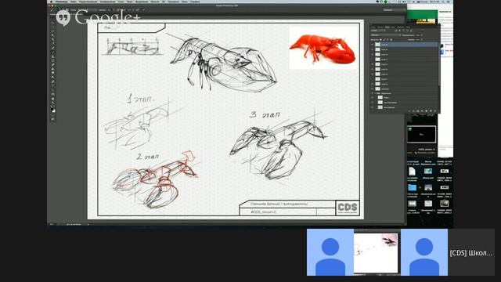Select the shared screen thumbnail in filmstrip
Screen dimensions: 501x282
point(377,252)
